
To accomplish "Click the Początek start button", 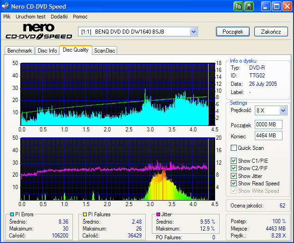I will (233, 32).
